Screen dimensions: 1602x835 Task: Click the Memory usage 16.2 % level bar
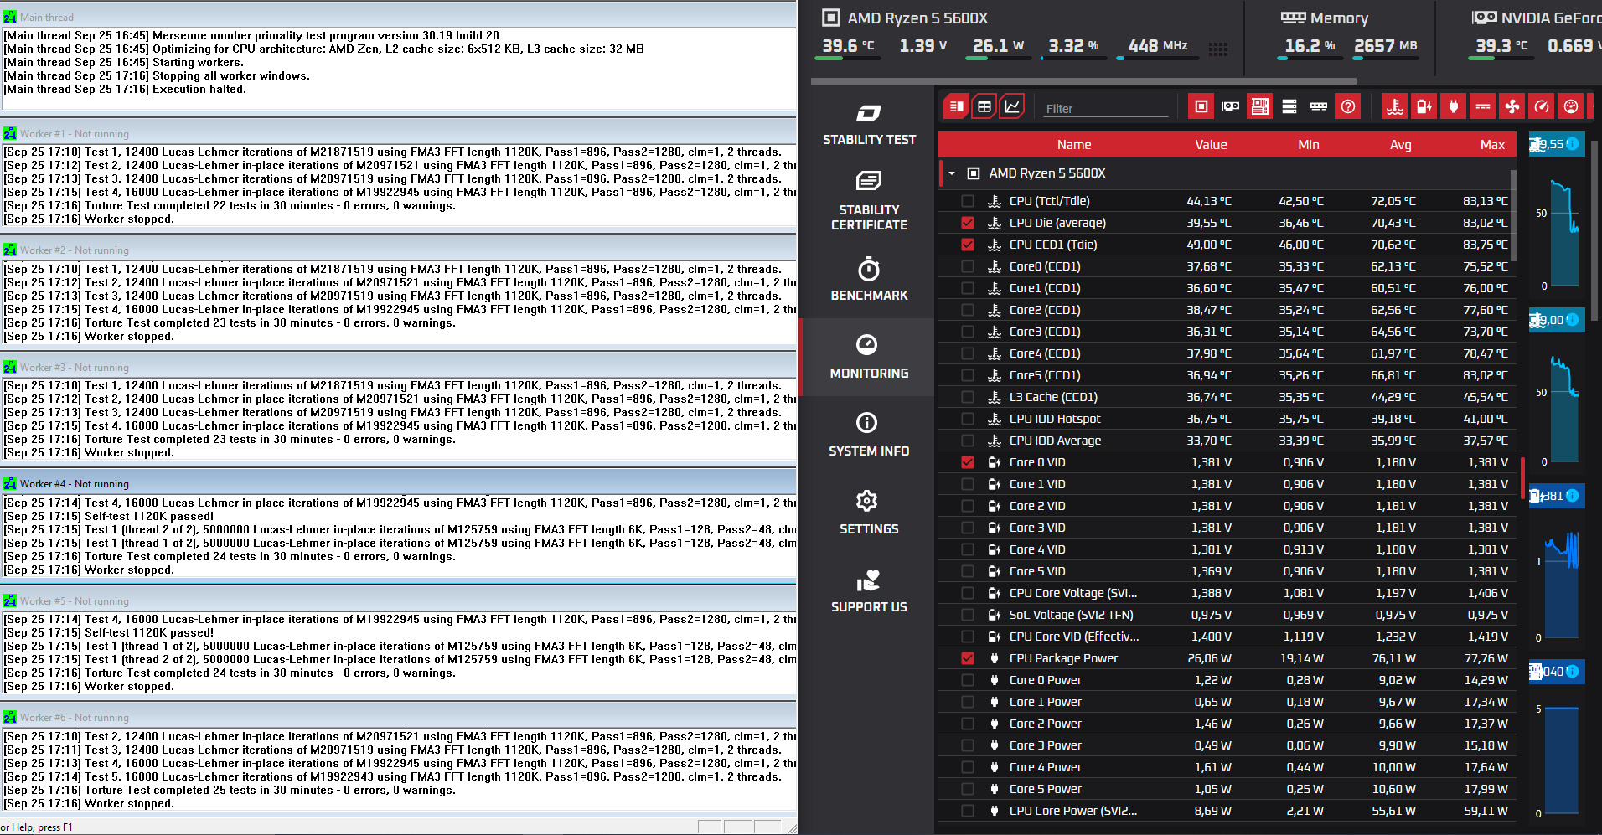pos(1310,59)
